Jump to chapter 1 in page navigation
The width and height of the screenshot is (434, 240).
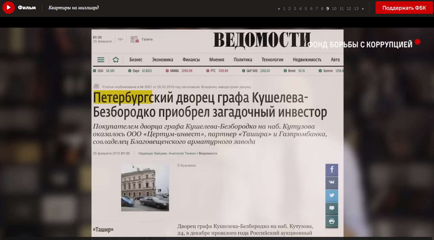284,9
